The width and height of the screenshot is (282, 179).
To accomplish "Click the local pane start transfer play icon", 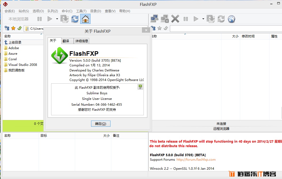I will [x=50, y=19].
